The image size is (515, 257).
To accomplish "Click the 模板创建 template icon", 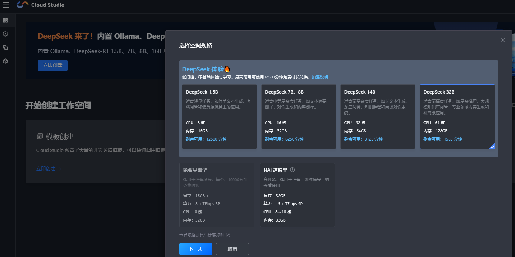I will tap(40, 137).
